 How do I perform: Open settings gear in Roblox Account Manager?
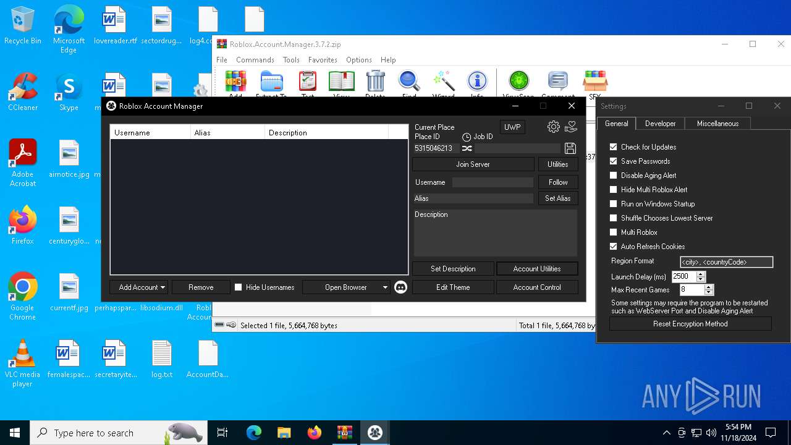[554, 127]
